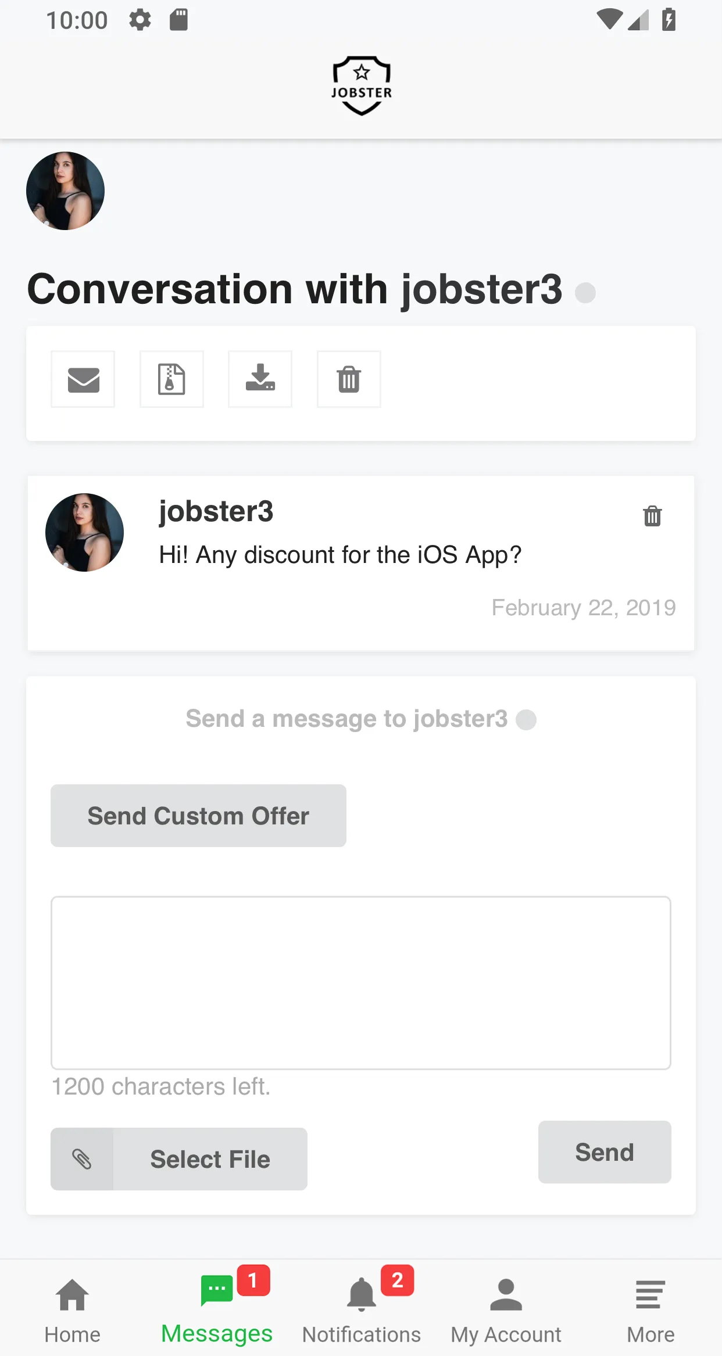This screenshot has height=1356, width=722.
Task: Tap the Jobster logo in header
Action: [x=362, y=86]
